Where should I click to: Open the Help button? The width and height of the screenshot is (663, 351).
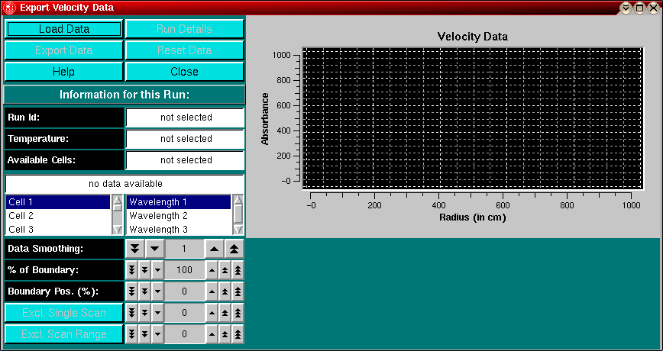coord(64,72)
